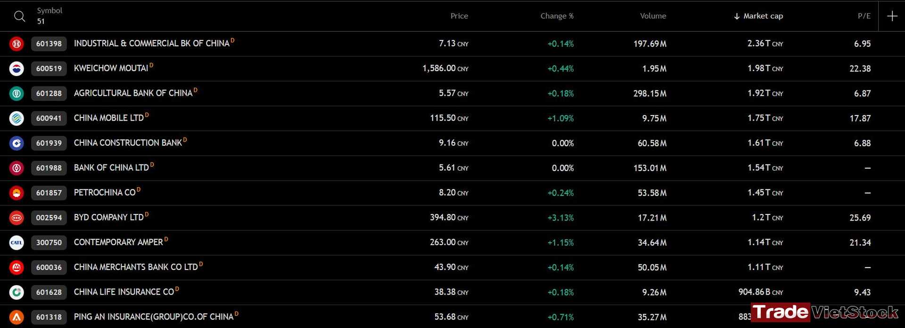Click the China Life Insurance logo
Image resolution: width=905 pixels, height=328 pixels.
[x=16, y=292]
